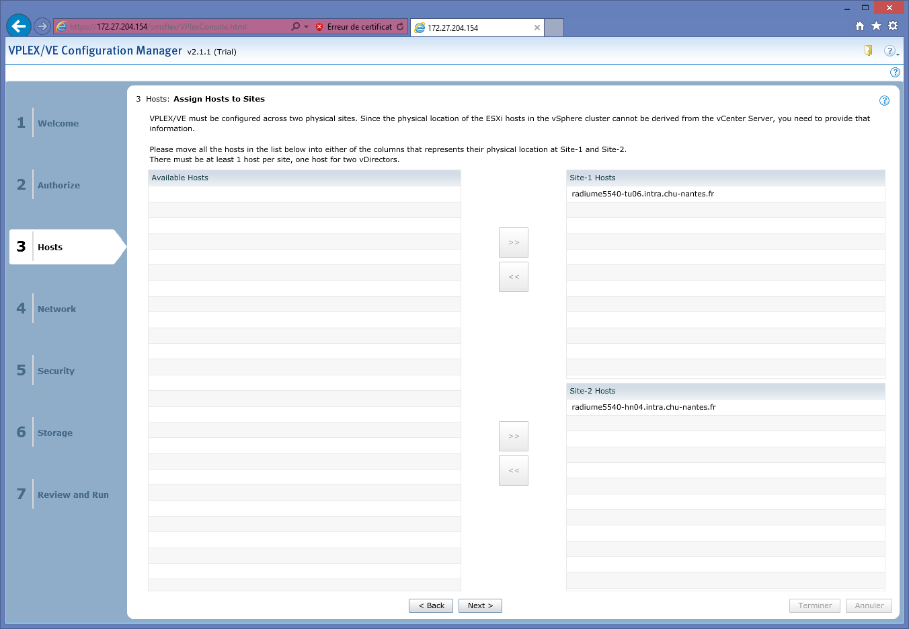Open the Review and Run step

(x=73, y=494)
